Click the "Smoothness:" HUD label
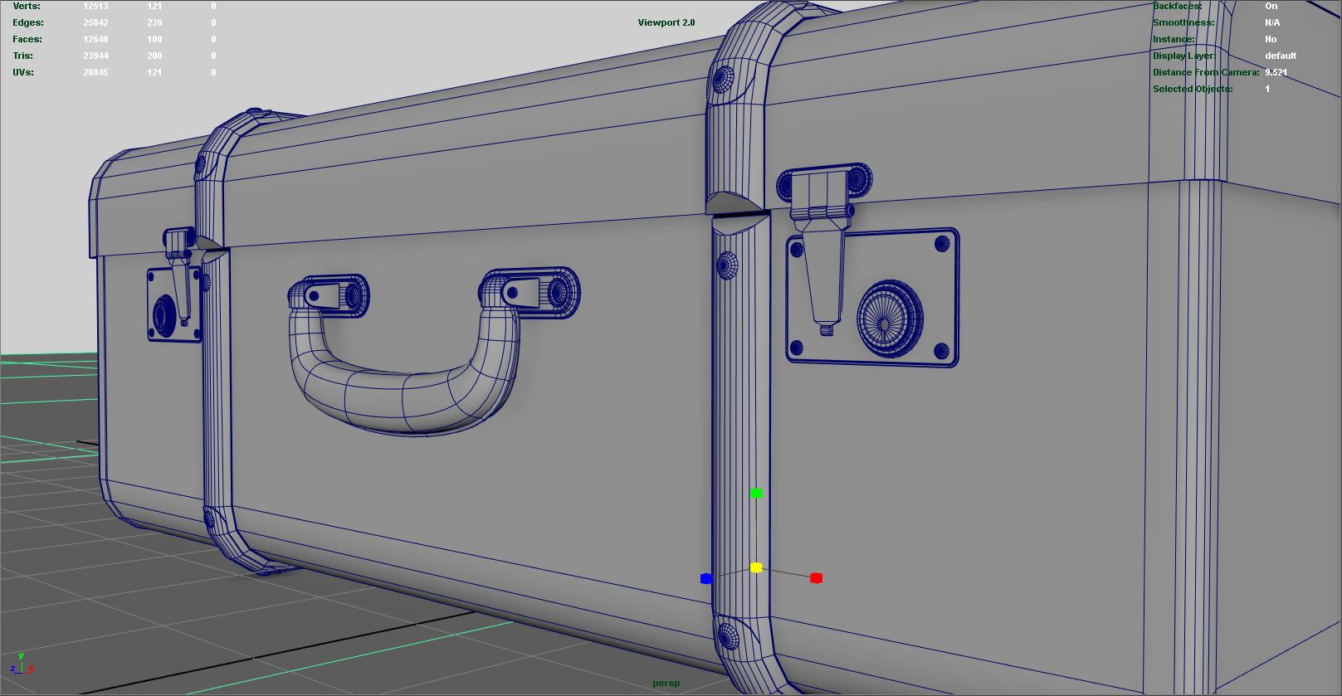This screenshot has height=696, width=1342. (x=1183, y=22)
